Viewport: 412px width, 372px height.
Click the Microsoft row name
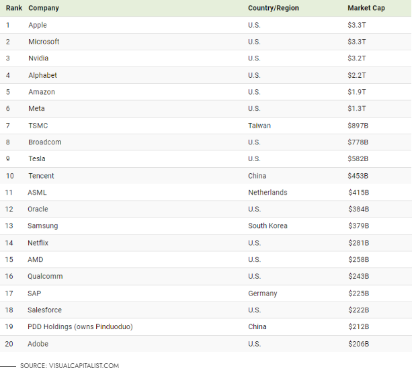click(x=44, y=42)
